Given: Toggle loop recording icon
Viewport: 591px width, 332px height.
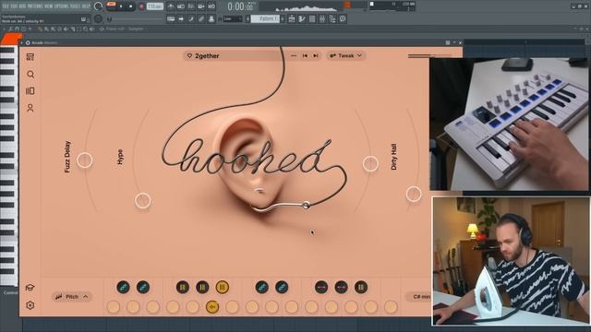Looking at the screenshot, I should pyautogui.click(x=211, y=6).
